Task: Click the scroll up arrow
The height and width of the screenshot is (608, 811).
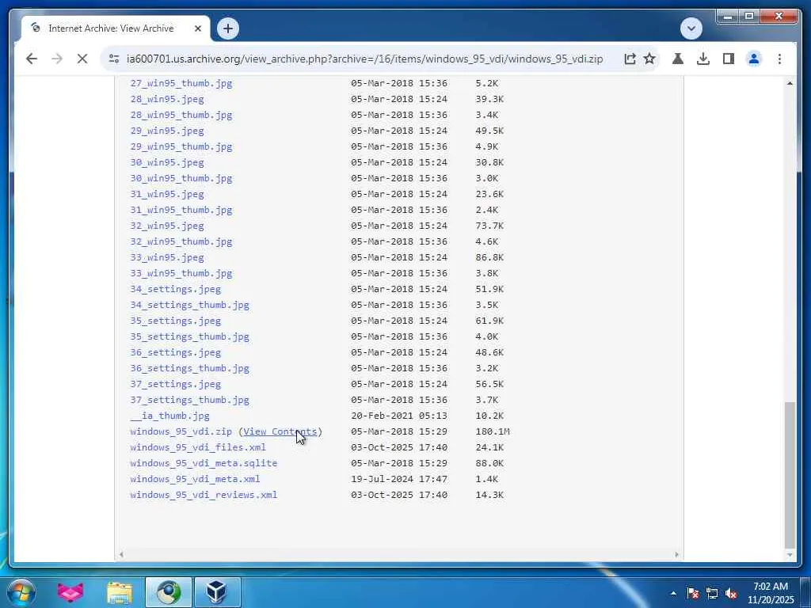Action: point(790,83)
